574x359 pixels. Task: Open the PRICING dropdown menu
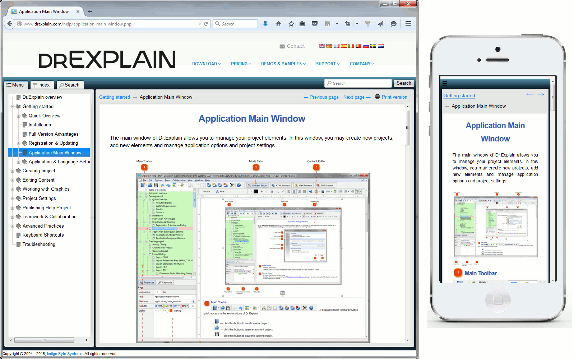241,64
